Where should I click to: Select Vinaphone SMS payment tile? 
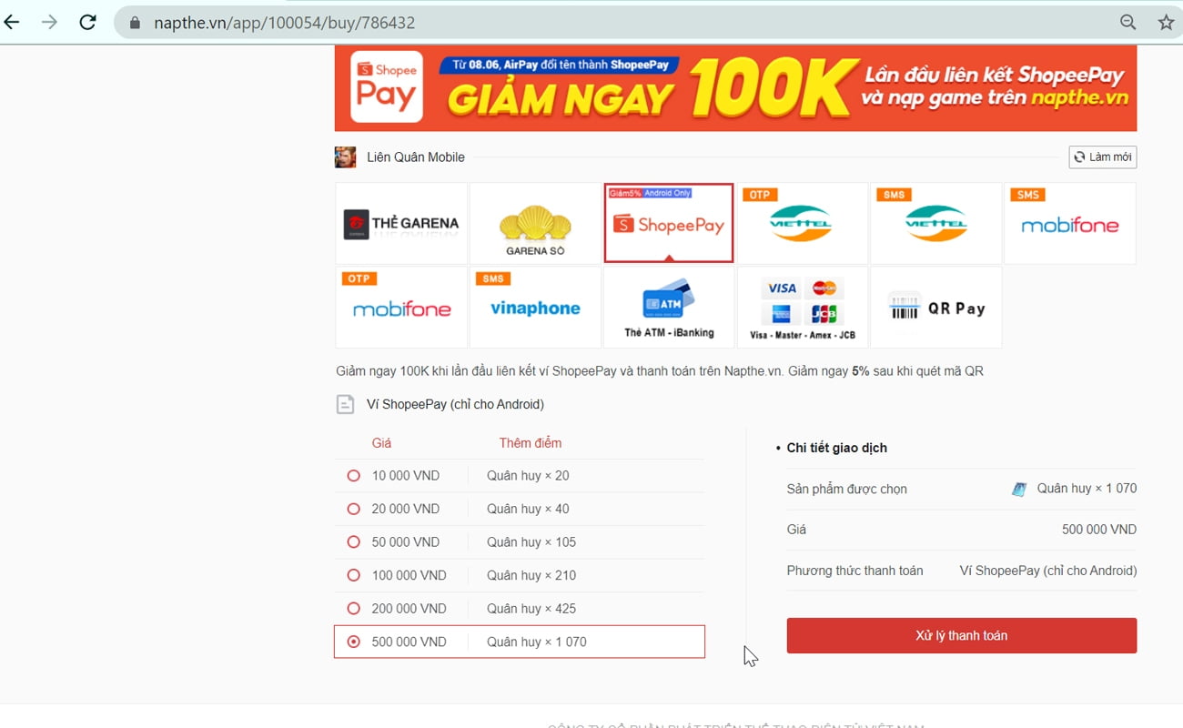535,307
